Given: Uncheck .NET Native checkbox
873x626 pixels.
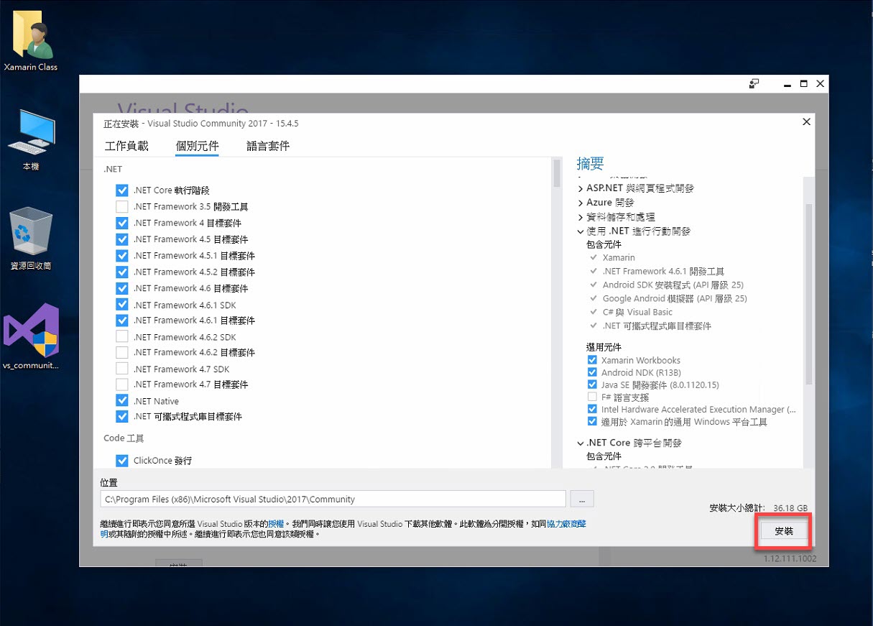Looking at the screenshot, I should pyautogui.click(x=121, y=401).
